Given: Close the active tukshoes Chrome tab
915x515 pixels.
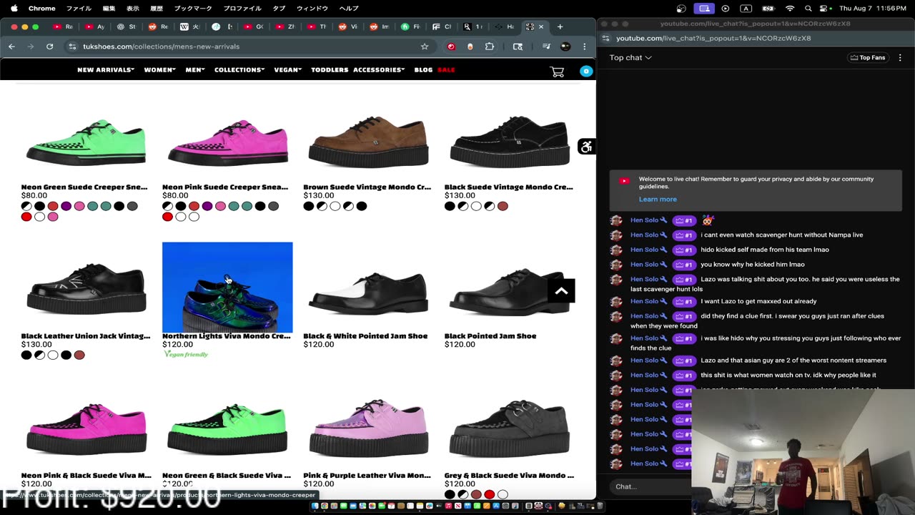Looking at the screenshot, I should (x=541, y=26).
